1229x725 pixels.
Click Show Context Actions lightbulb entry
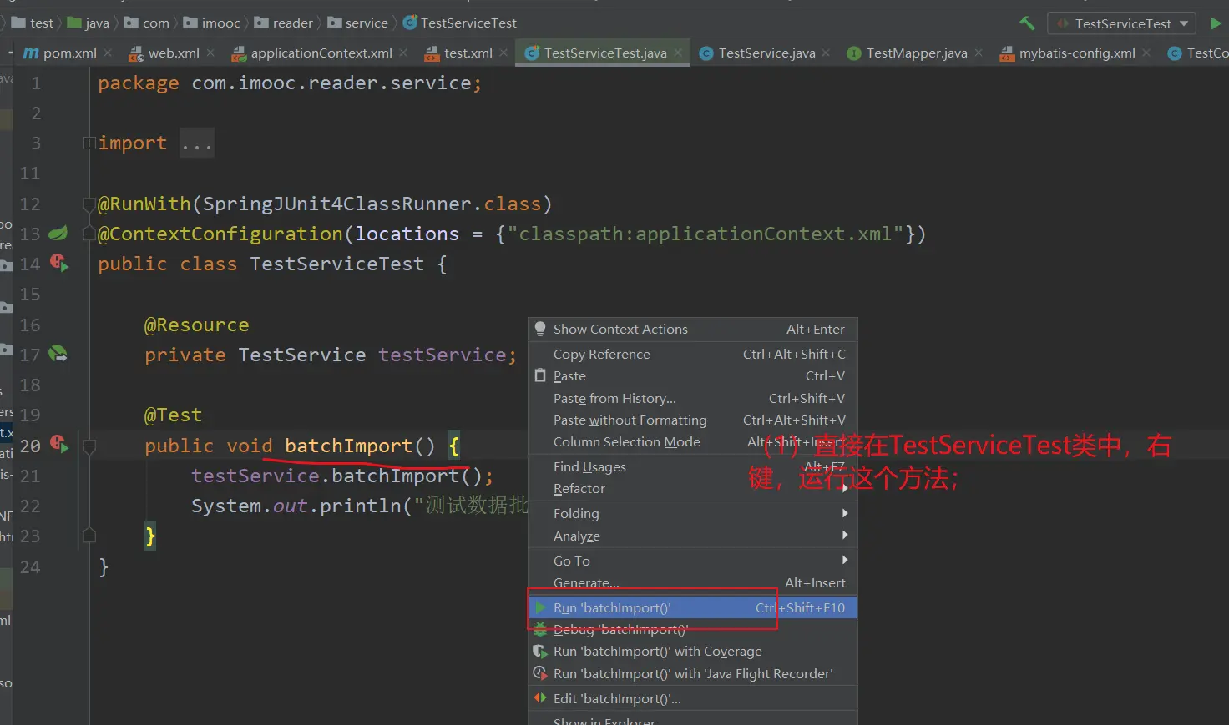pyautogui.click(x=620, y=329)
